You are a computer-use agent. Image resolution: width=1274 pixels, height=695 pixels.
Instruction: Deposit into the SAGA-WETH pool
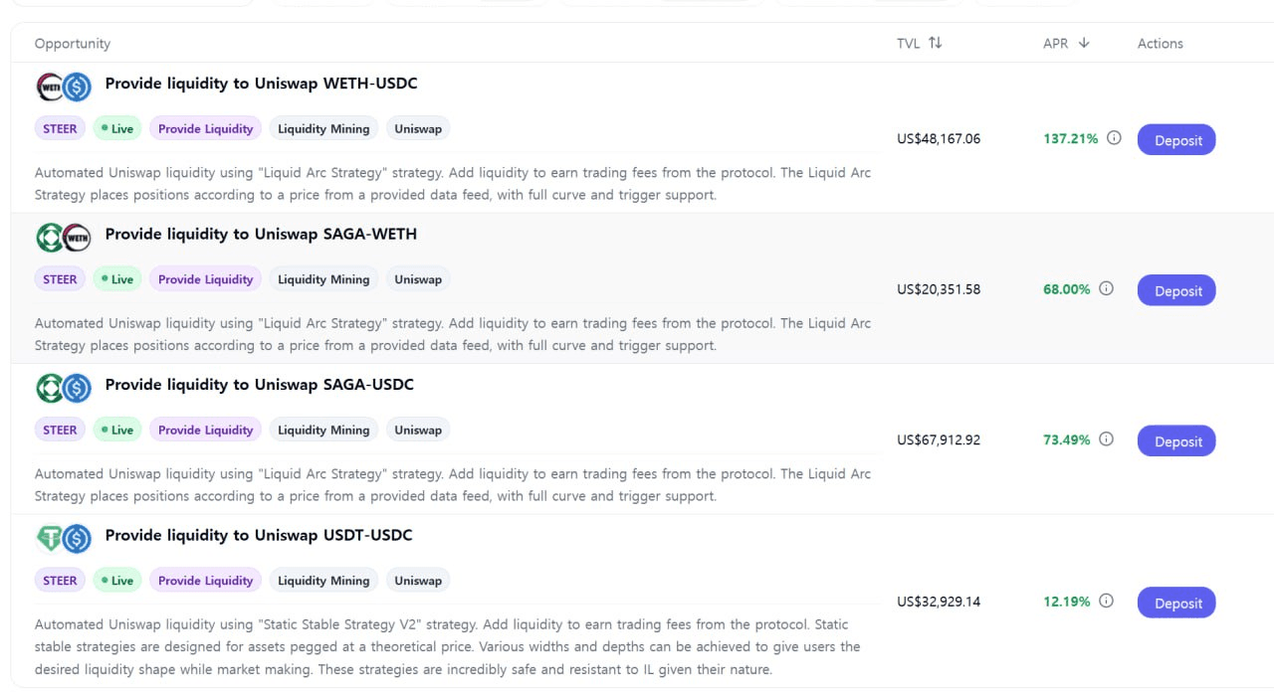click(x=1176, y=290)
